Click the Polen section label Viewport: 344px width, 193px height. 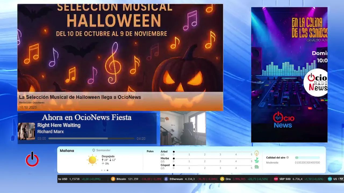pyautogui.click(x=150, y=151)
